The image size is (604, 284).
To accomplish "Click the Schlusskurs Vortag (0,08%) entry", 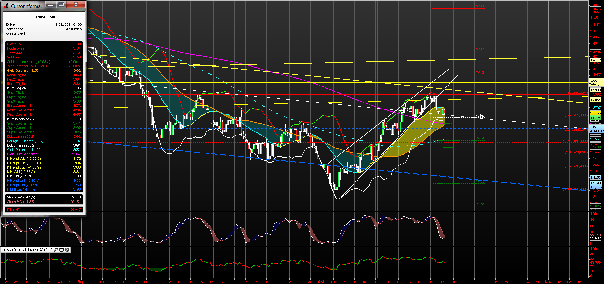I will (x=29, y=62).
